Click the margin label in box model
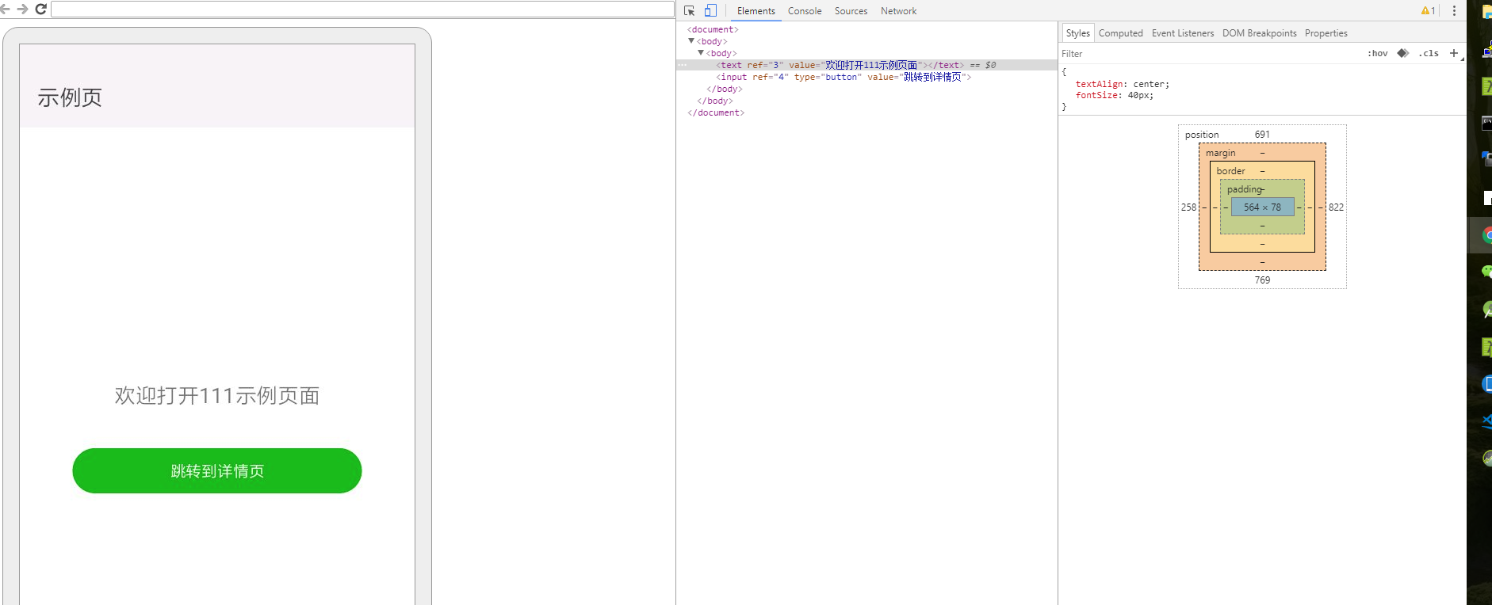1492x605 pixels. pyautogui.click(x=1221, y=153)
